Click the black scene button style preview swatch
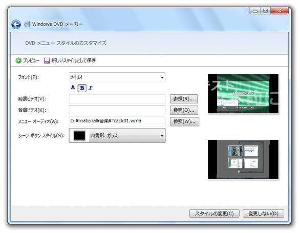 79,136
